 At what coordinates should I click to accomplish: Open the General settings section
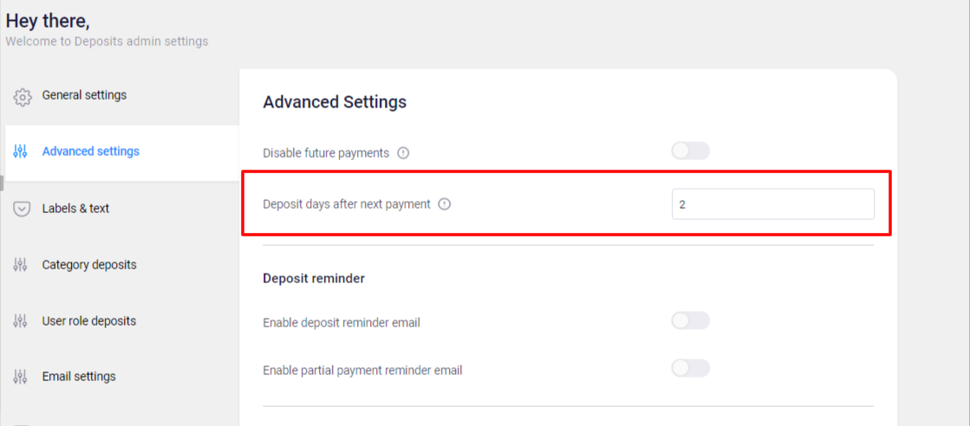coord(84,95)
